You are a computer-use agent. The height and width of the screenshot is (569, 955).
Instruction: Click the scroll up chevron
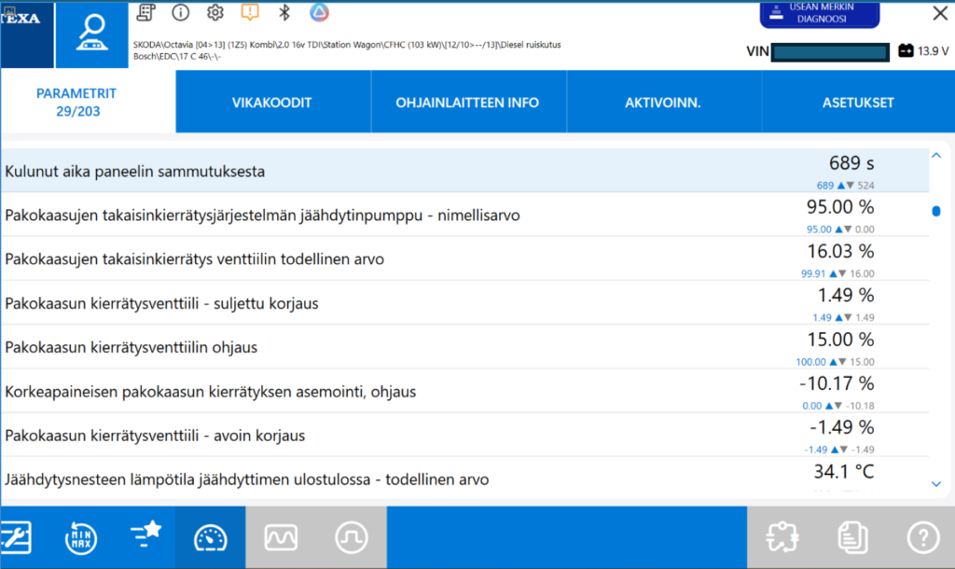tap(936, 156)
